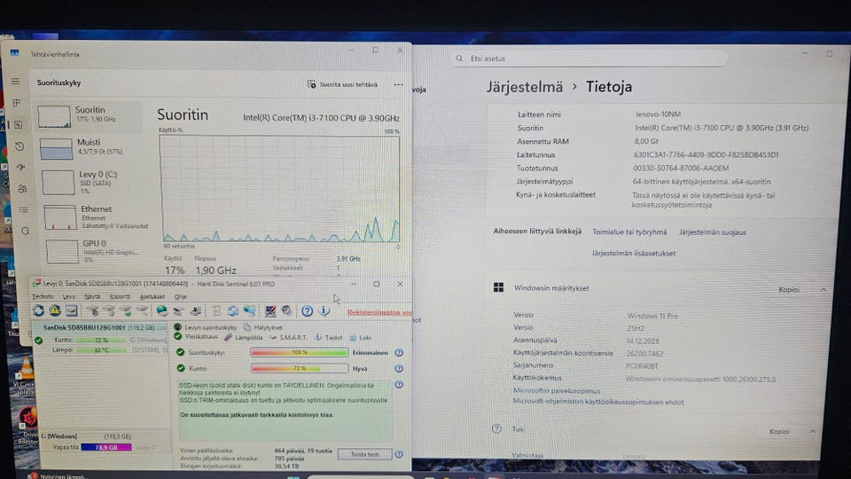Open Raportti menu in Hard Disk Sentinel

[120, 296]
